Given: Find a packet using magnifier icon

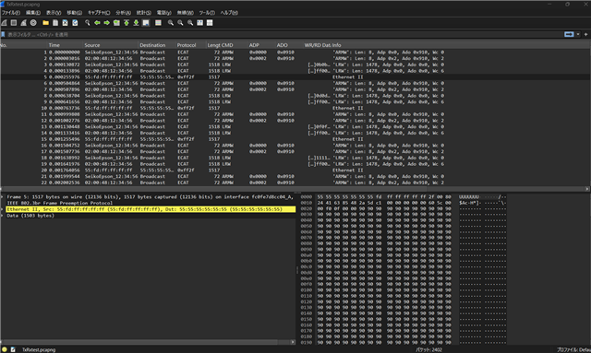Looking at the screenshot, I should click(x=88, y=23).
